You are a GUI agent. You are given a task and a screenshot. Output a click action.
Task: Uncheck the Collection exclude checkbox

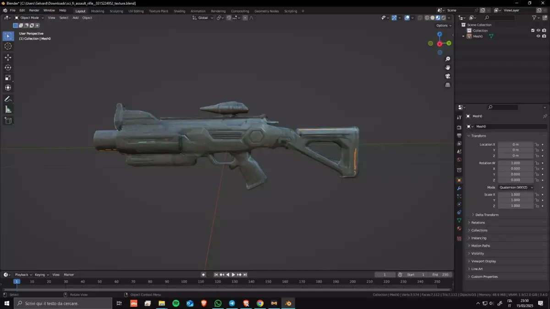click(x=533, y=31)
